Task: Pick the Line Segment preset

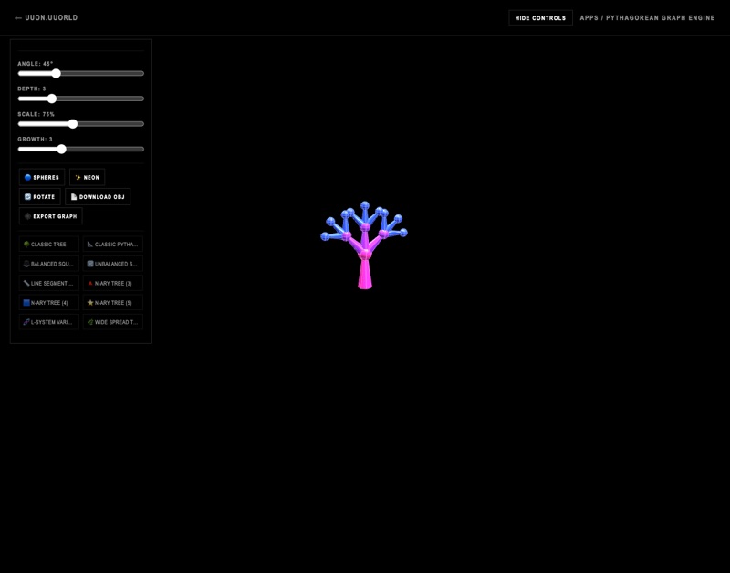Action: click(49, 283)
